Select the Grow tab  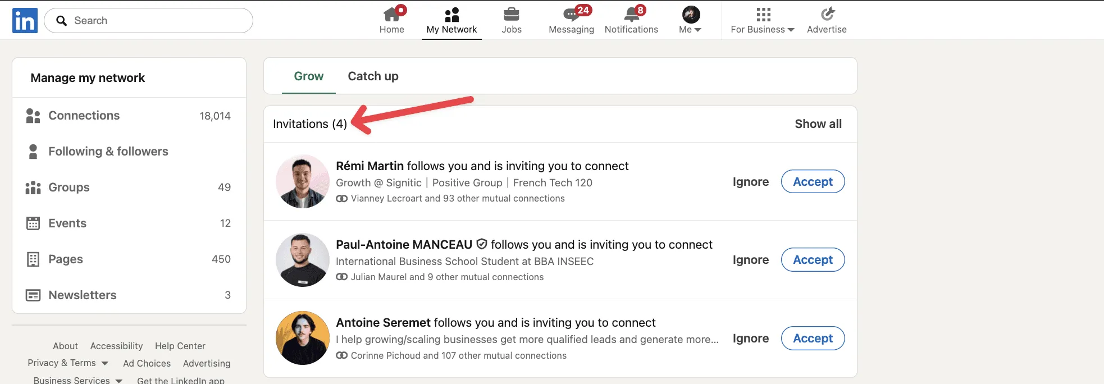pyautogui.click(x=308, y=76)
